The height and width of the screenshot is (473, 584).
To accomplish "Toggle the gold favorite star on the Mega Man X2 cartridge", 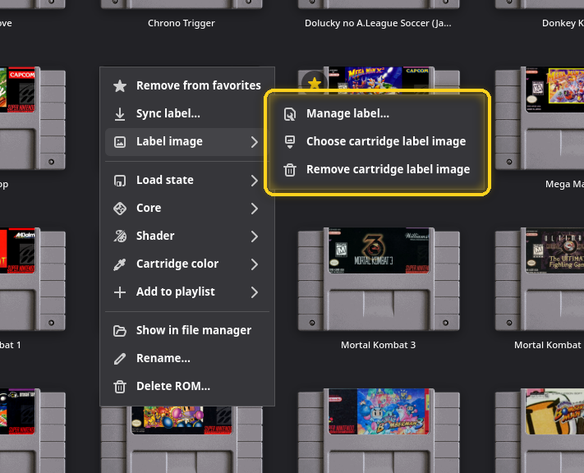I will point(315,82).
